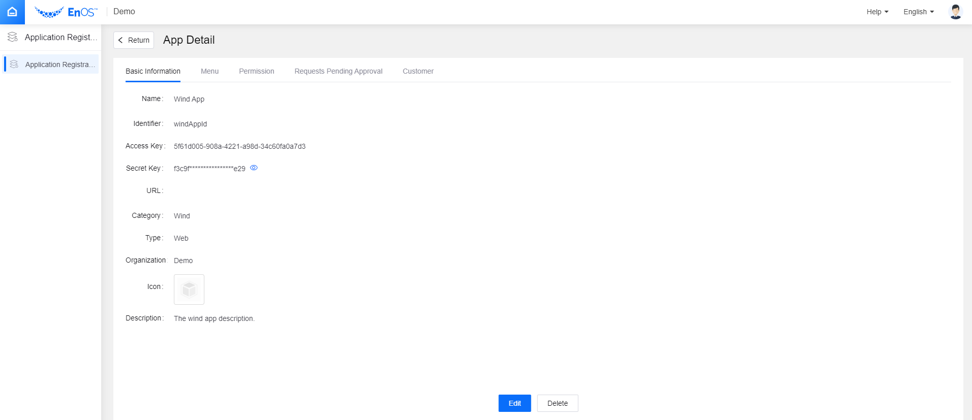
Task: View the Requests Pending Approval tab
Action: 338,71
